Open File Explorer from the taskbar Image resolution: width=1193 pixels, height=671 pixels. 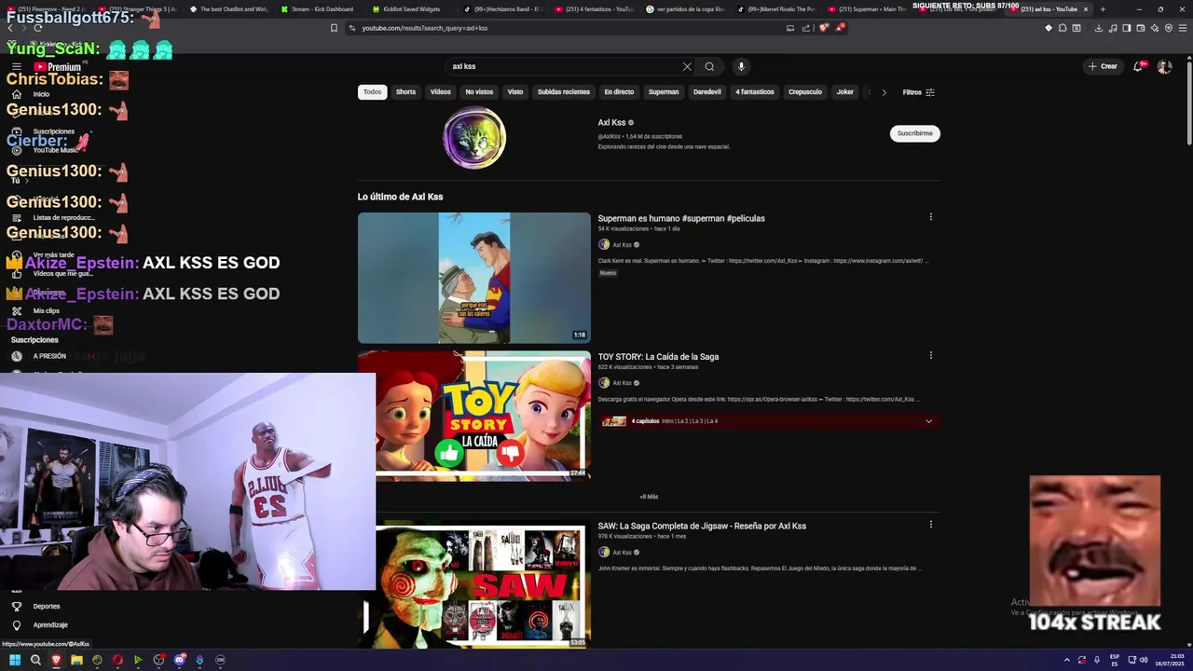pyautogui.click(x=76, y=660)
